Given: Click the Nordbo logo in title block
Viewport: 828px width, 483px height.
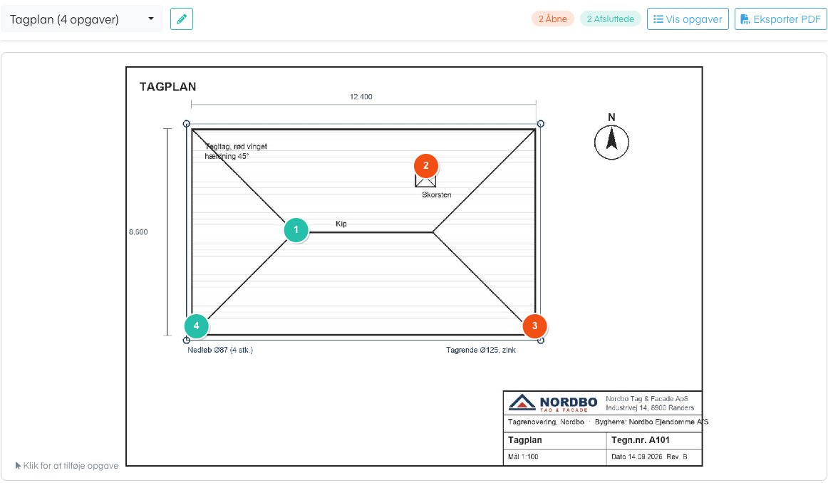Looking at the screenshot, I should [552, 403].
